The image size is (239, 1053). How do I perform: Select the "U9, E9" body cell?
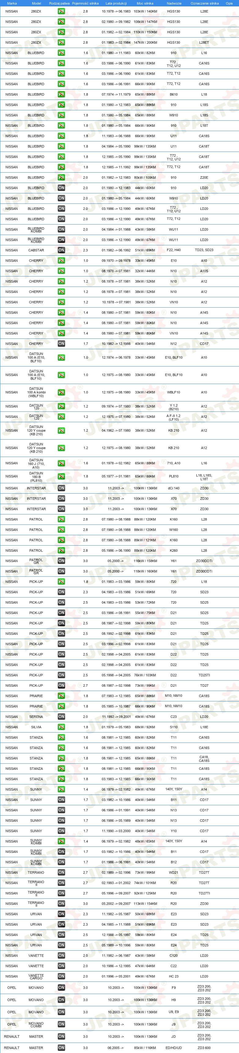point(174,1012)
